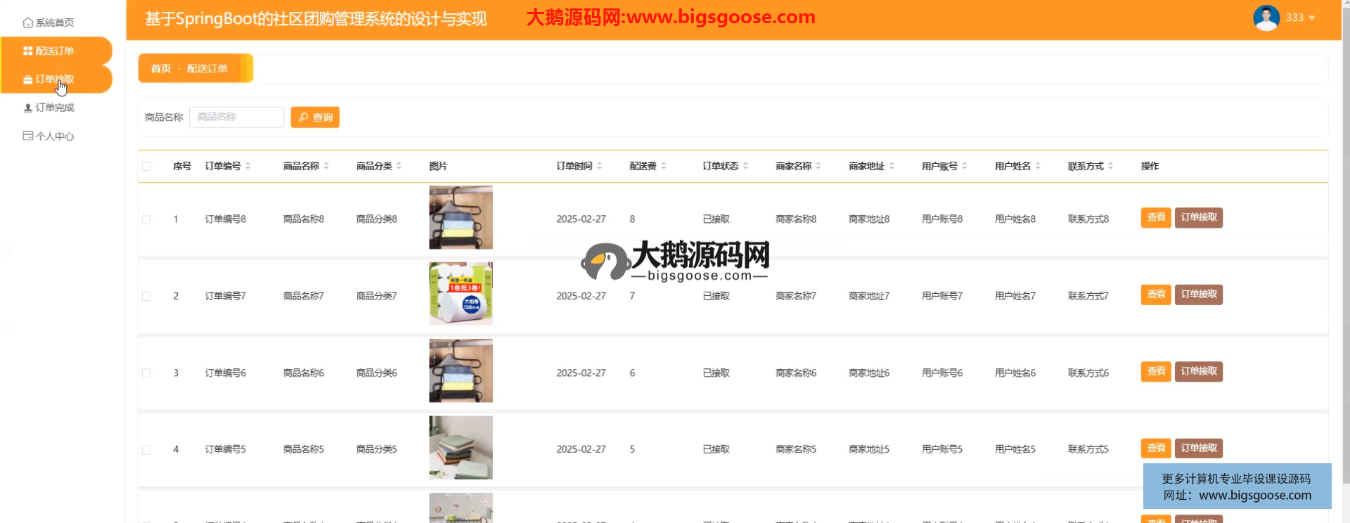Select the checkbox for row 3

pyautogui.click(x=146, y=373)
